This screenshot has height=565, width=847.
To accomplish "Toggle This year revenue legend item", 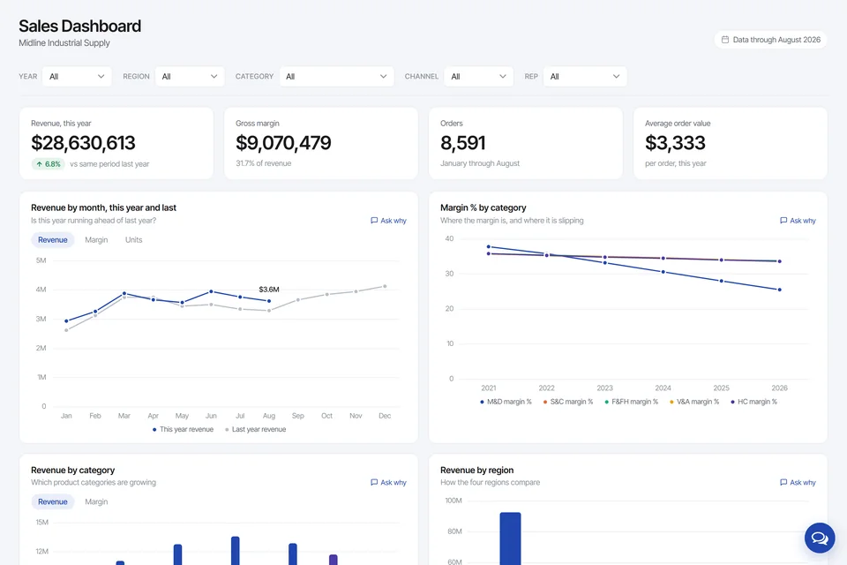I will point(183,429).
